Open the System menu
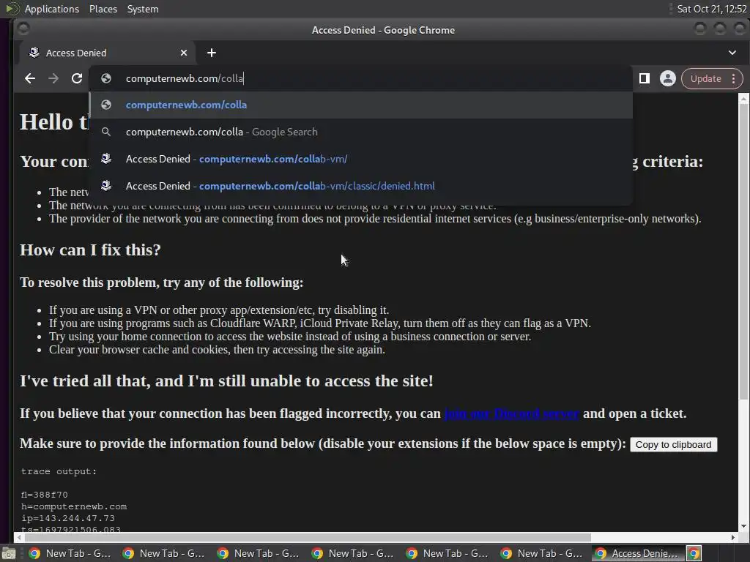This screenshot has width=750, height=562. pos(143,9)
